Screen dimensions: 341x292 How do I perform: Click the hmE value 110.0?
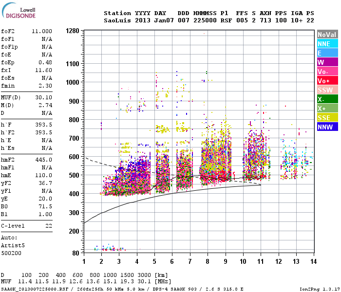coord(44,175)
